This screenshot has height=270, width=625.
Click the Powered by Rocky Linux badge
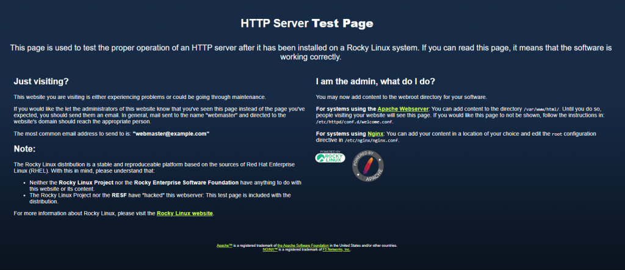[330, 157]
